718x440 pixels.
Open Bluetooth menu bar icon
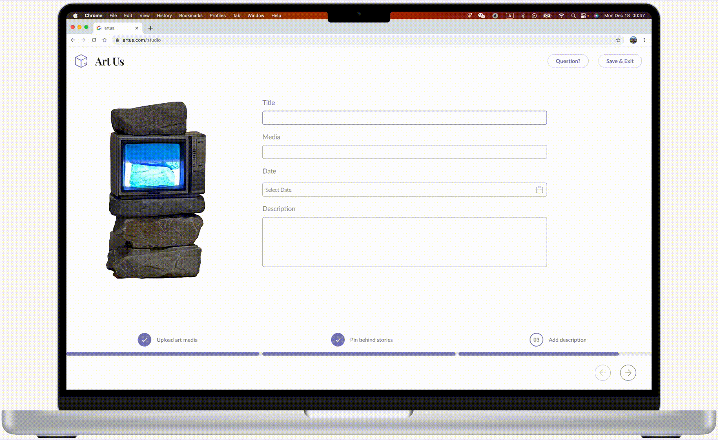tap(523, 15)
